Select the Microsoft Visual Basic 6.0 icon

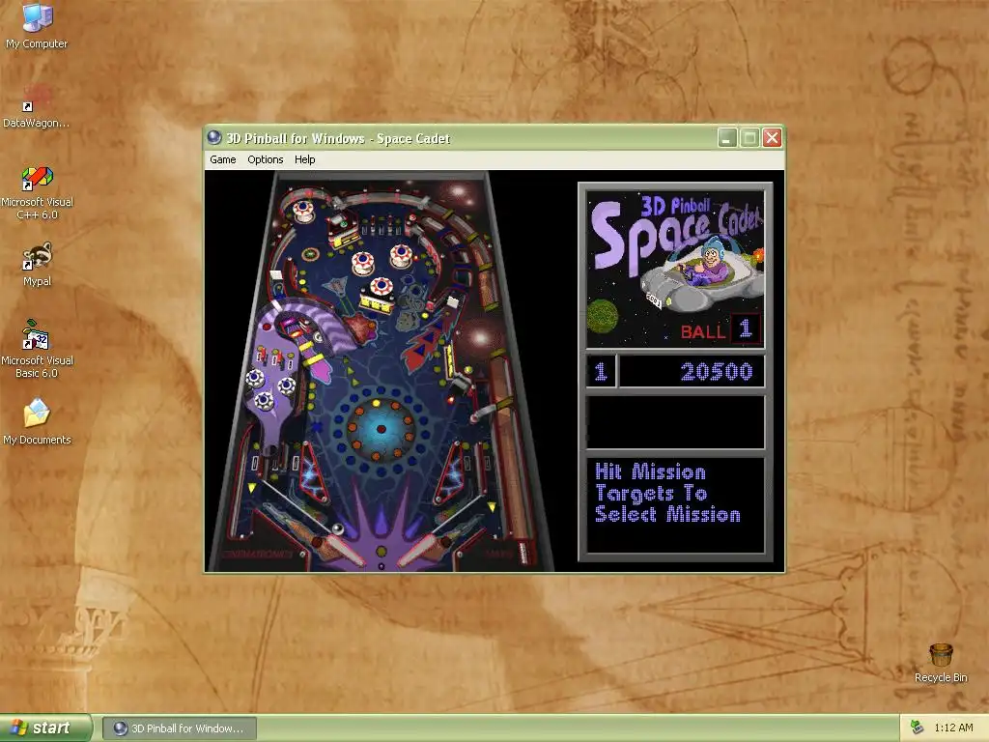pos(37,348)
